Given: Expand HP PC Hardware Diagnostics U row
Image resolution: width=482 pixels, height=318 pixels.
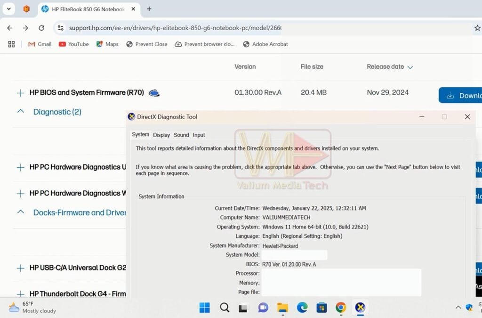Looking at the screenshot, I should pos(20,167).
